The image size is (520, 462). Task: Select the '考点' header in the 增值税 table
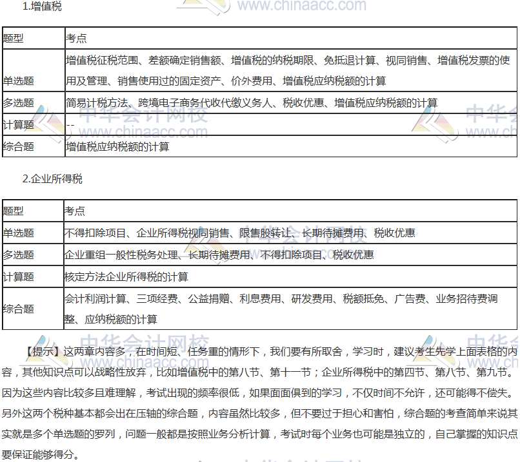pos(76,38)
